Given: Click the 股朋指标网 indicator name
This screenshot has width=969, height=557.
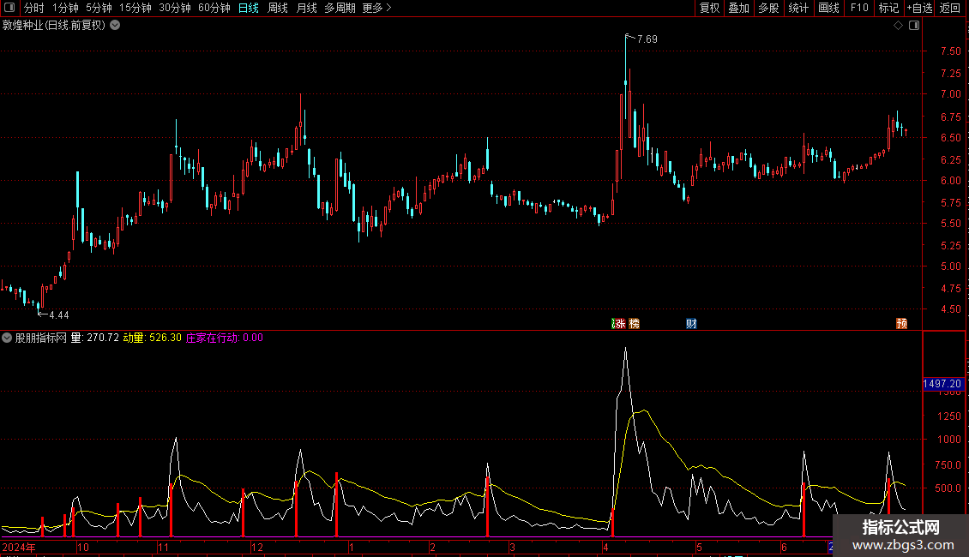Looking at the screenshot, I should pos(41,338).
